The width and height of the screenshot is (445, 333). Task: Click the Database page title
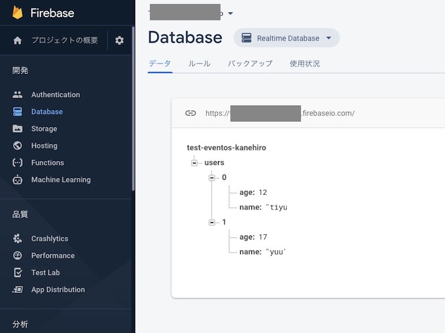185,37
